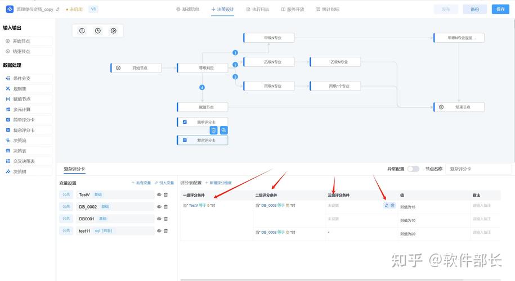
Task: Toggle eye icon for test11 variable
Action: point(159,231)
